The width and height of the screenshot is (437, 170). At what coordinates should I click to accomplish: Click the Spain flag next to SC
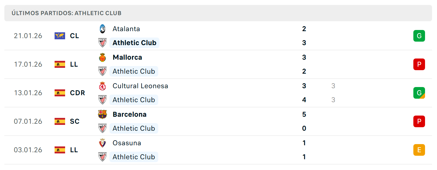pyautogui.click(x=60, y=121)
